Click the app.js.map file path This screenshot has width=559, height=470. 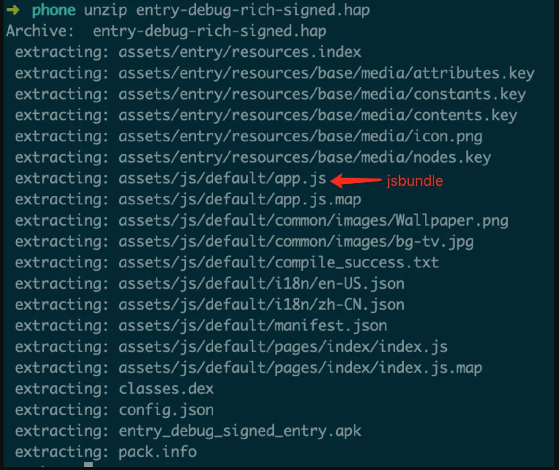click(240, 199)
